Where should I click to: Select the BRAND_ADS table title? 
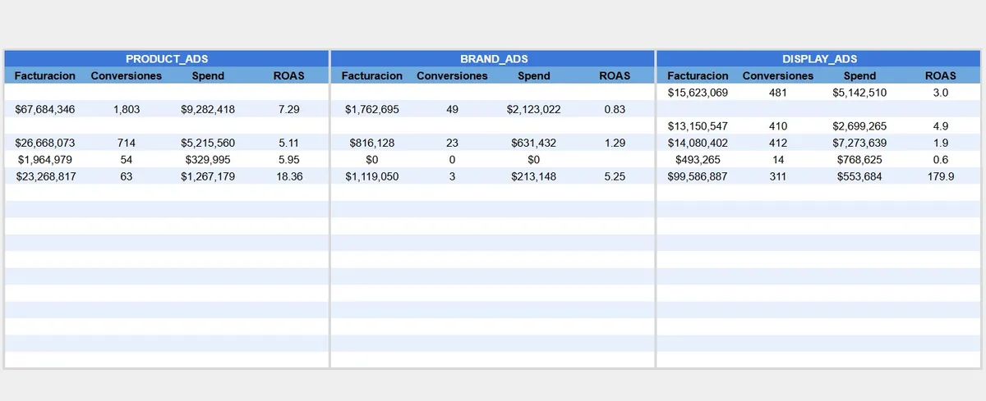494,59
